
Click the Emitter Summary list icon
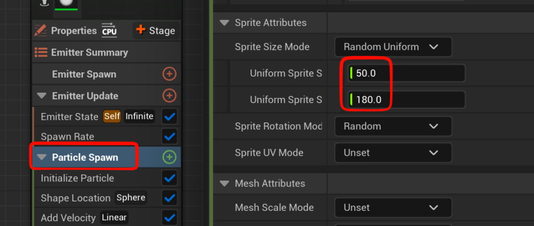[41, 52]
